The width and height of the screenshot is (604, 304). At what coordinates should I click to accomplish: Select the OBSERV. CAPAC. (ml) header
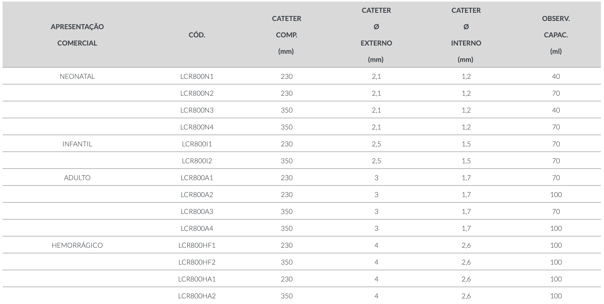coord(556,35)
